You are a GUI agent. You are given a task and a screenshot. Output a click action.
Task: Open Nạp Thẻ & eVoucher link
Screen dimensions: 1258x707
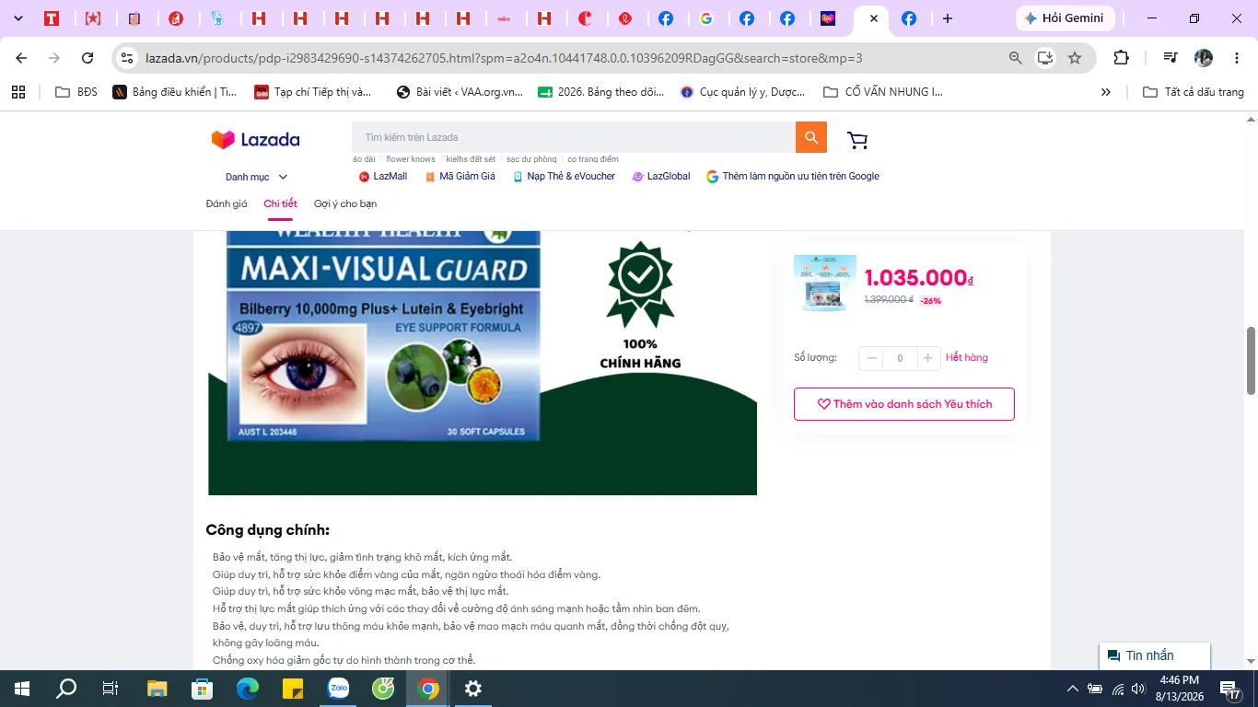pyautogui.click(x=564, y=177)
